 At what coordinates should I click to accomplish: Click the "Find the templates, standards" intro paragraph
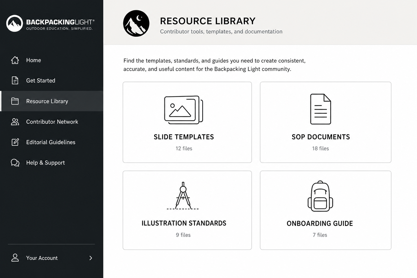click(214, 65)
